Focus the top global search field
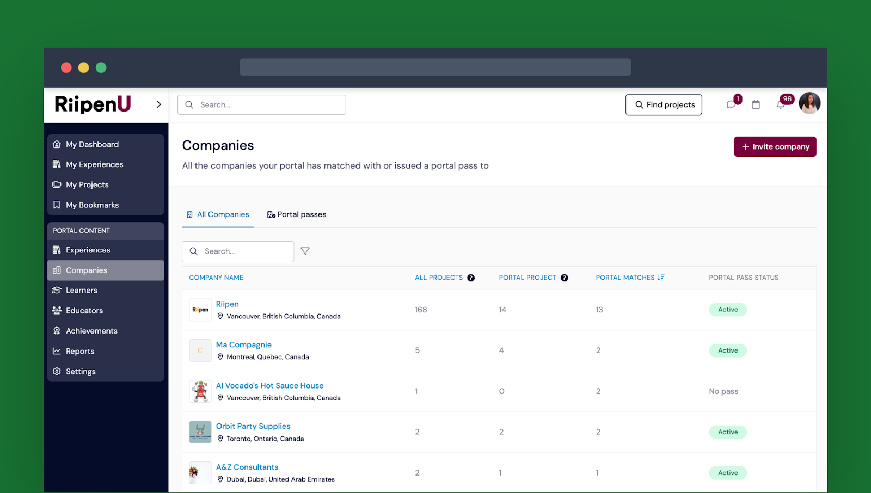Viewport: 871px width, 493px height. click(262, 104)
